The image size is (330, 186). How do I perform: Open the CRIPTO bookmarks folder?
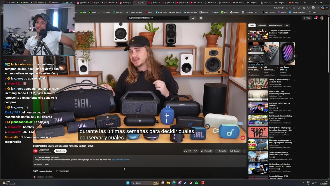click(x=313, y=12)
